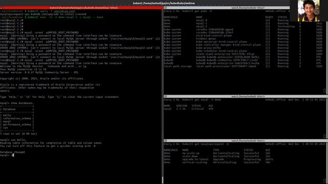This screenshot has width=328, height=184.
Task: Click 'Server version: 8.0.27 MySQL Community Server' line
Action: point(39,73)
